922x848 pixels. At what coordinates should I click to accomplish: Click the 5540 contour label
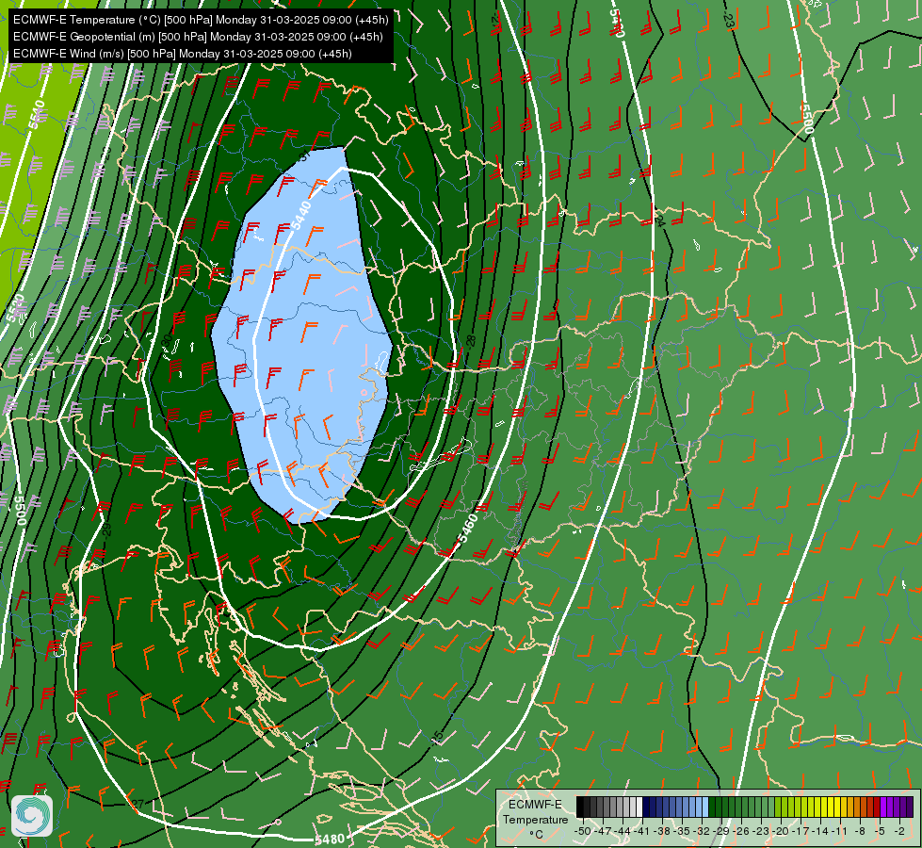[x=37, y=115]
